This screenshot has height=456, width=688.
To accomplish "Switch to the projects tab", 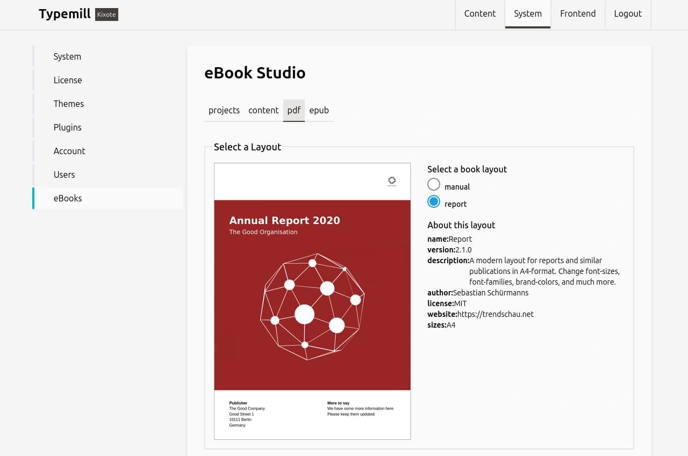I will tap(224, 110).
